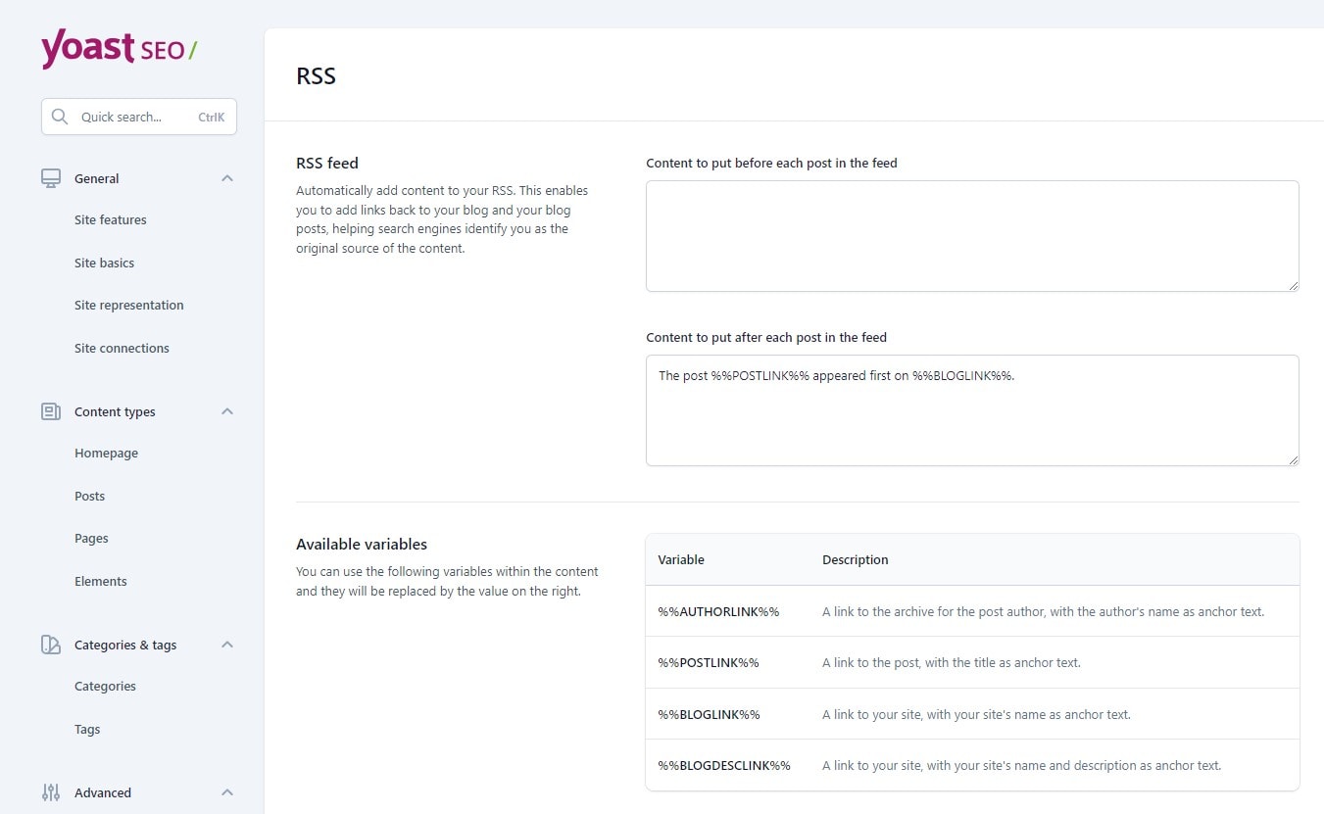Click the content before each post textarea
The image size is (1324, 814).
[x=972, y=235]
